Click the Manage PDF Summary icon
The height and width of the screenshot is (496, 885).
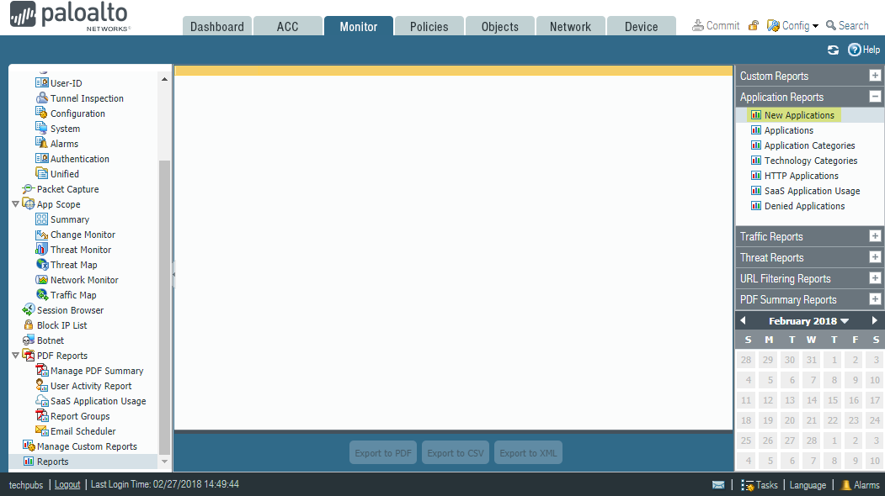[x=42, y=370]
